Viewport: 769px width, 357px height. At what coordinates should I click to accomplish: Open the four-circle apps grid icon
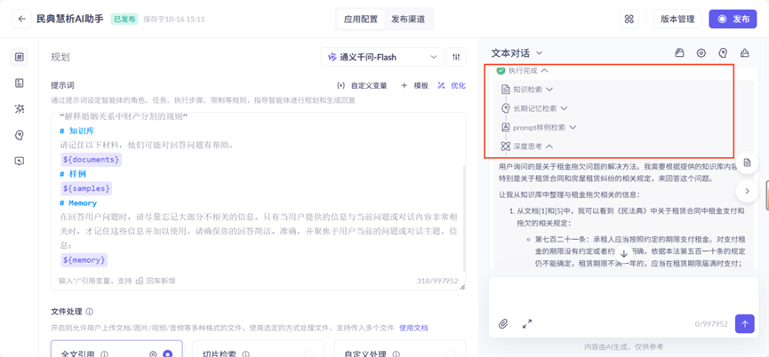pos(629,20)
